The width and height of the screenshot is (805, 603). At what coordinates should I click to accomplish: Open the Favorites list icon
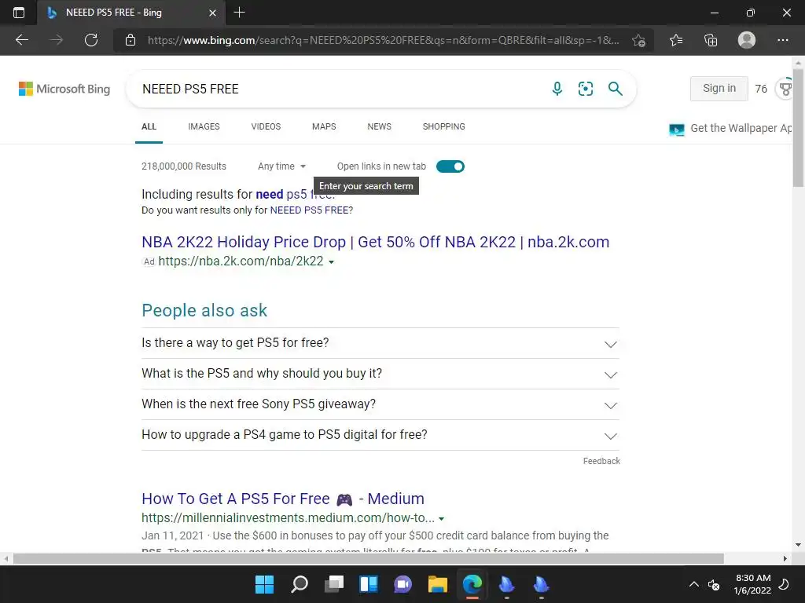pos(675,40)
